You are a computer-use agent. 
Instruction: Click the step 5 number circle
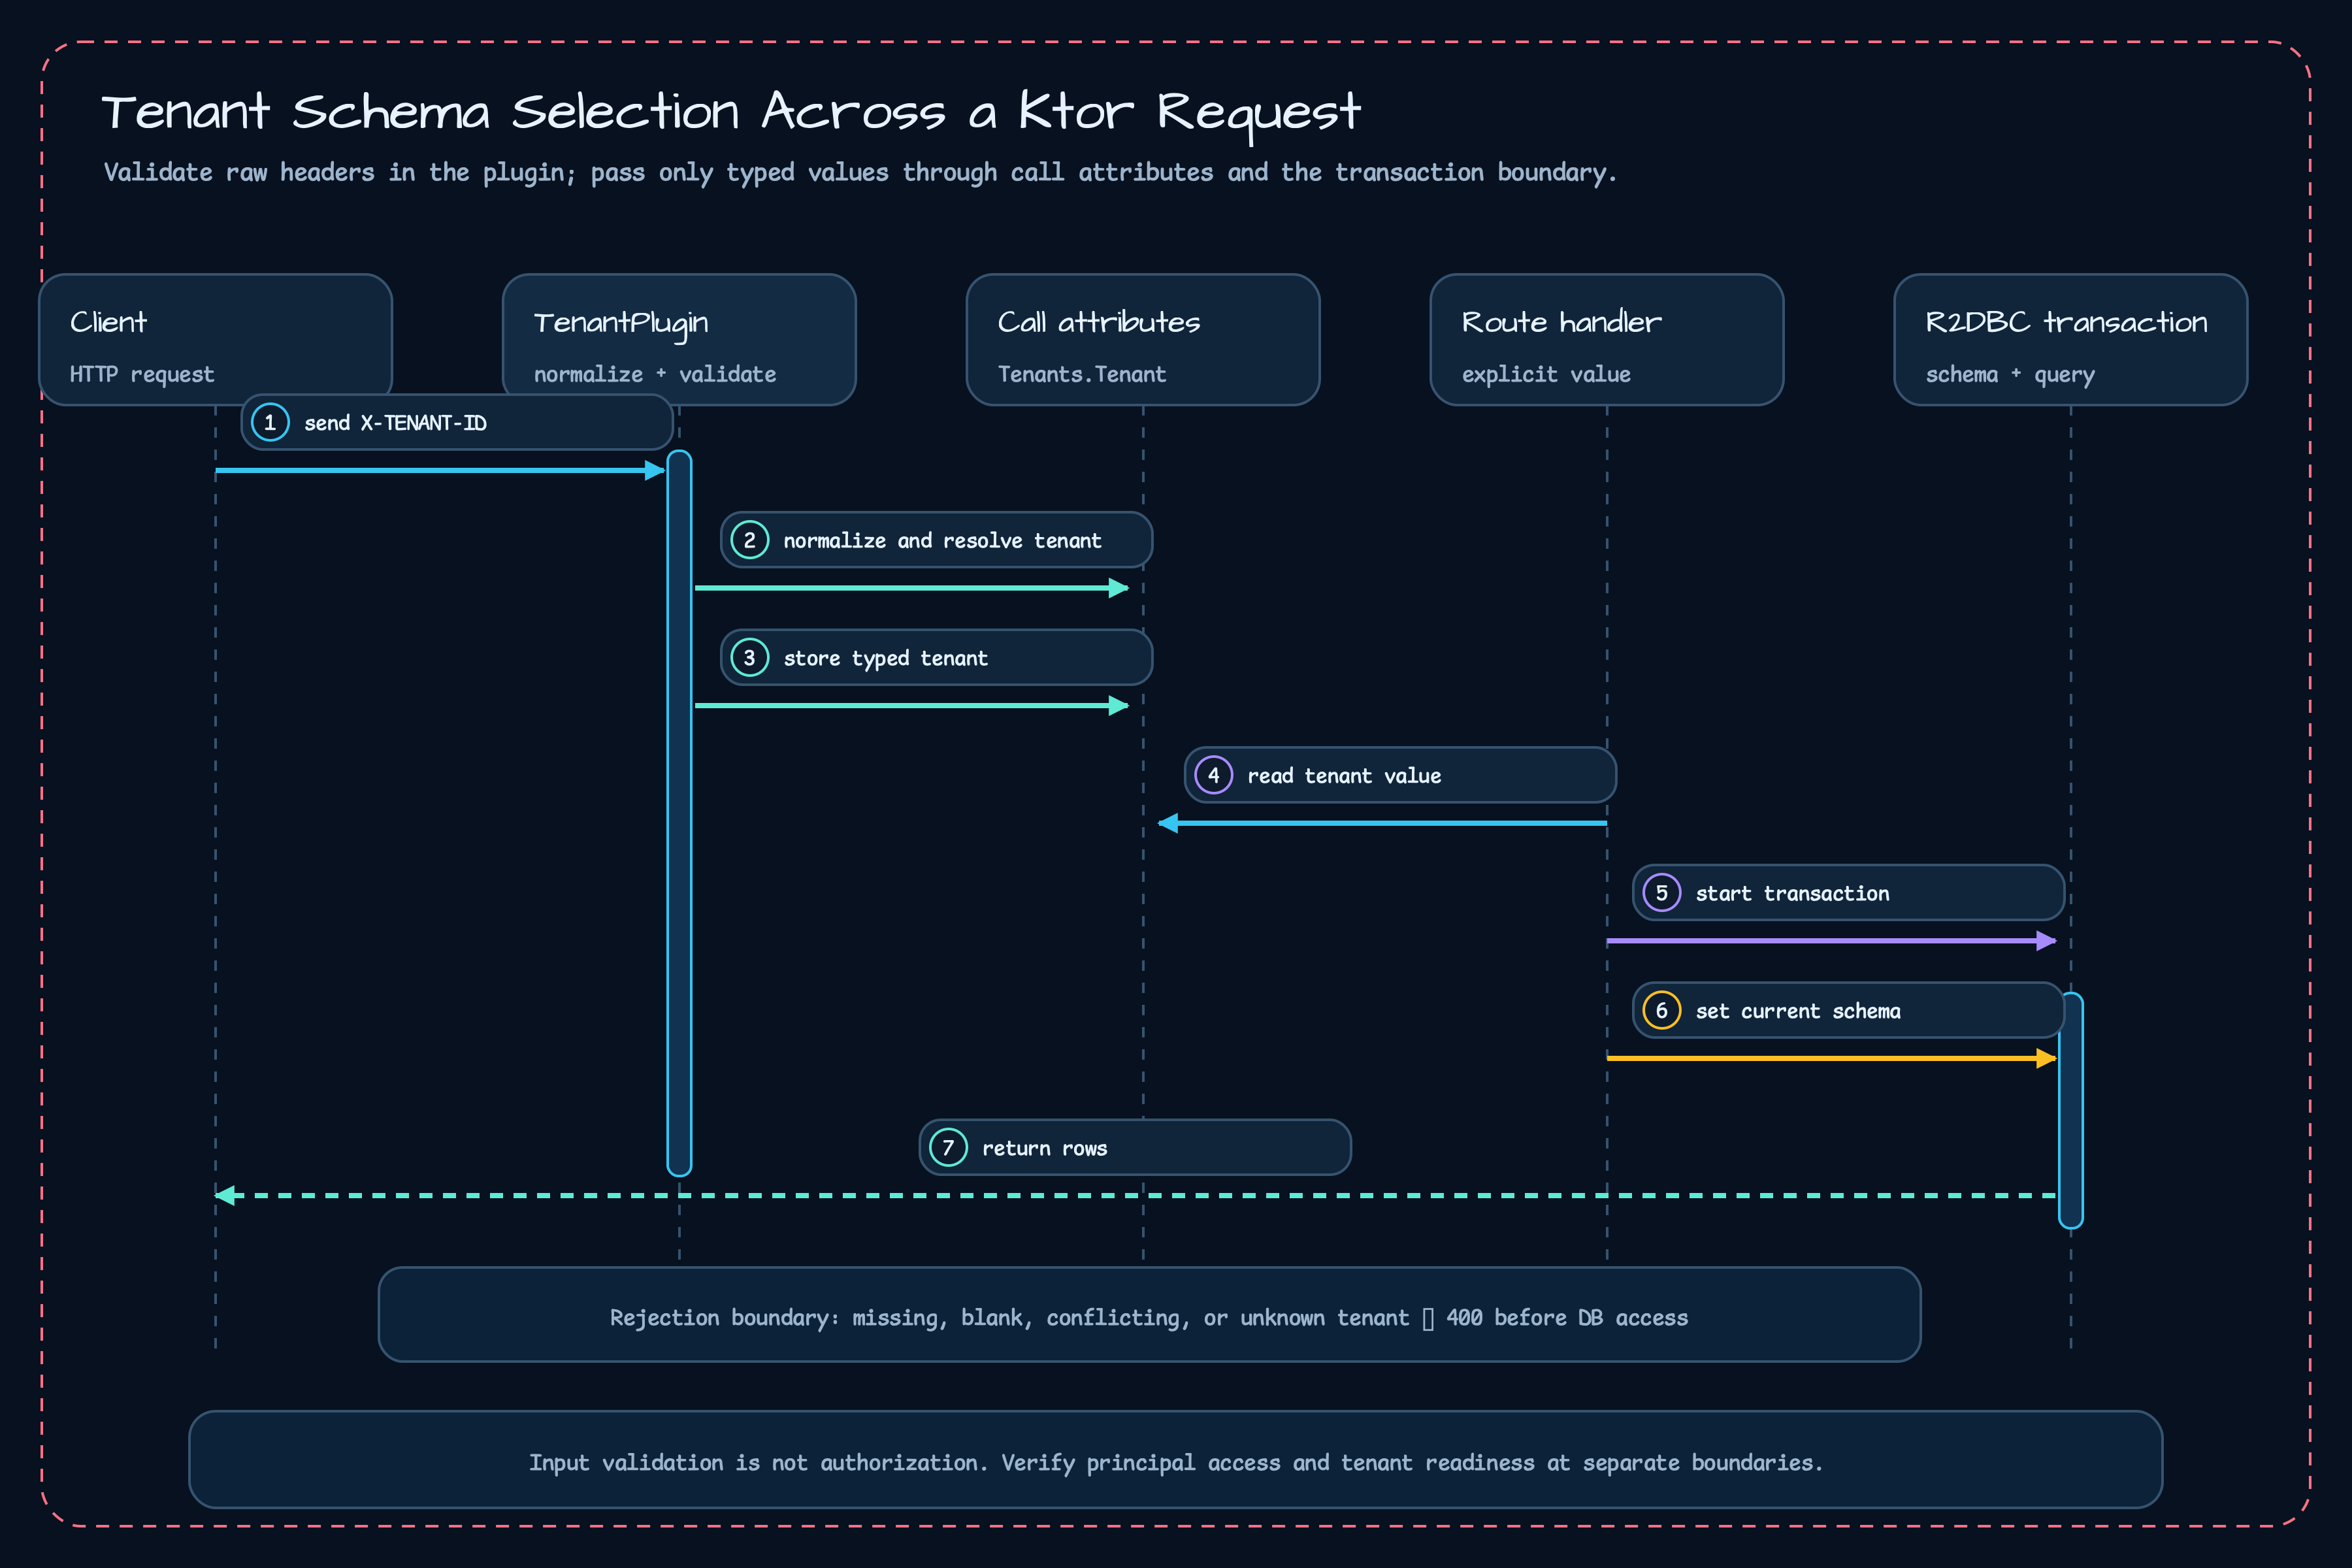point(1662,893)
